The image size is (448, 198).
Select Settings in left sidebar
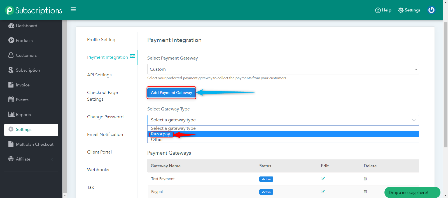click(x=31, y=130)
